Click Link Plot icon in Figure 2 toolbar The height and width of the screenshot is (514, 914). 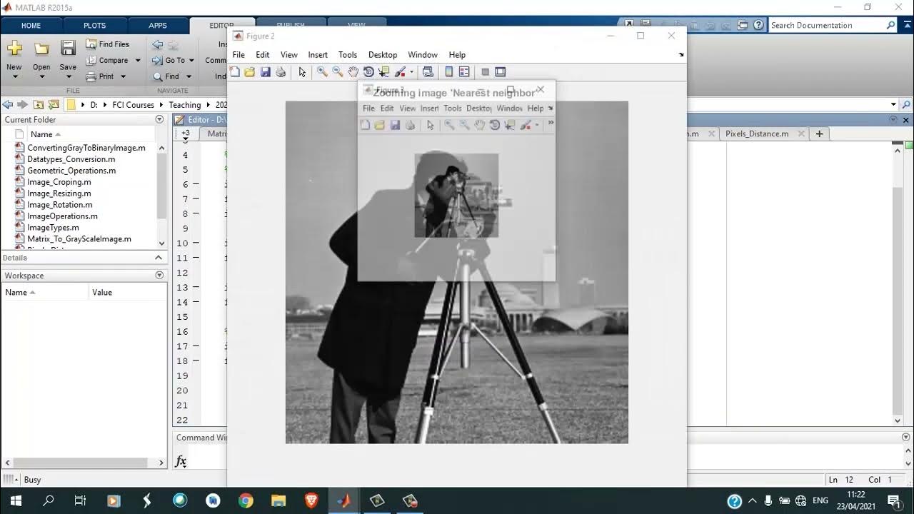coord(428,72)
